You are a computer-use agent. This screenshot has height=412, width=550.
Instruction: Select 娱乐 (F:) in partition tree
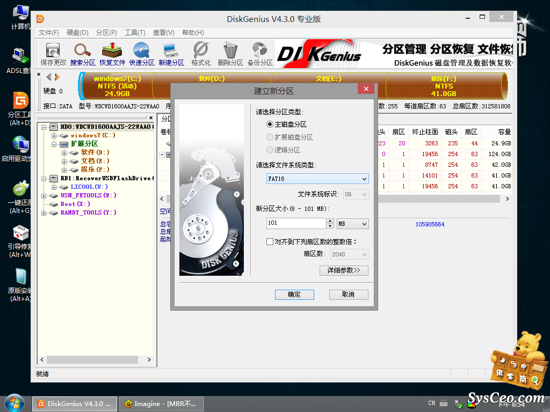95,170
